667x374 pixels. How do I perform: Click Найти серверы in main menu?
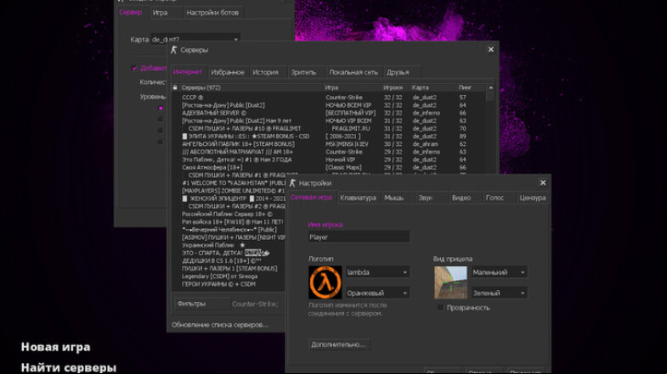(x=69, y=367)
